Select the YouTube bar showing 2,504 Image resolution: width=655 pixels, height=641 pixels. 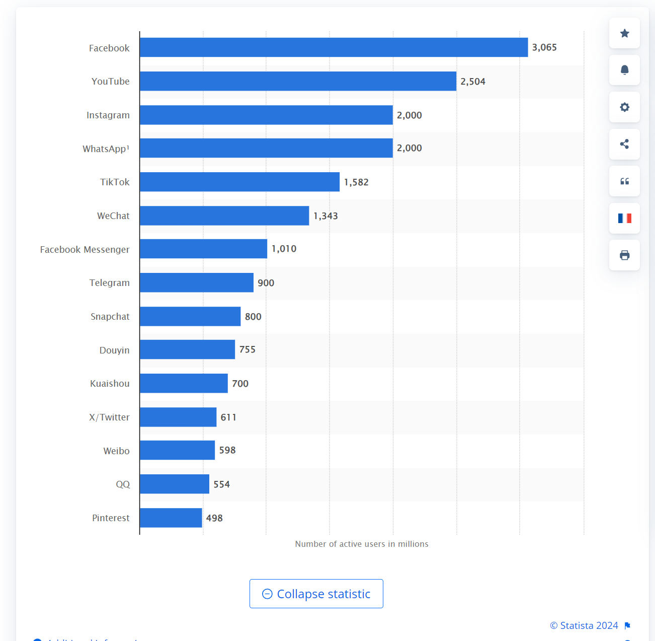298,81
